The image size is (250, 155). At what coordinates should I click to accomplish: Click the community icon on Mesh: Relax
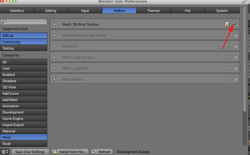pyautogui.click(x=227, y=79)
